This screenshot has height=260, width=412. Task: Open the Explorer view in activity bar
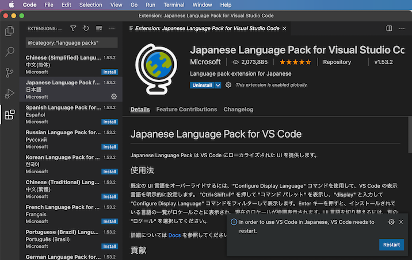(x=10, y=31)
